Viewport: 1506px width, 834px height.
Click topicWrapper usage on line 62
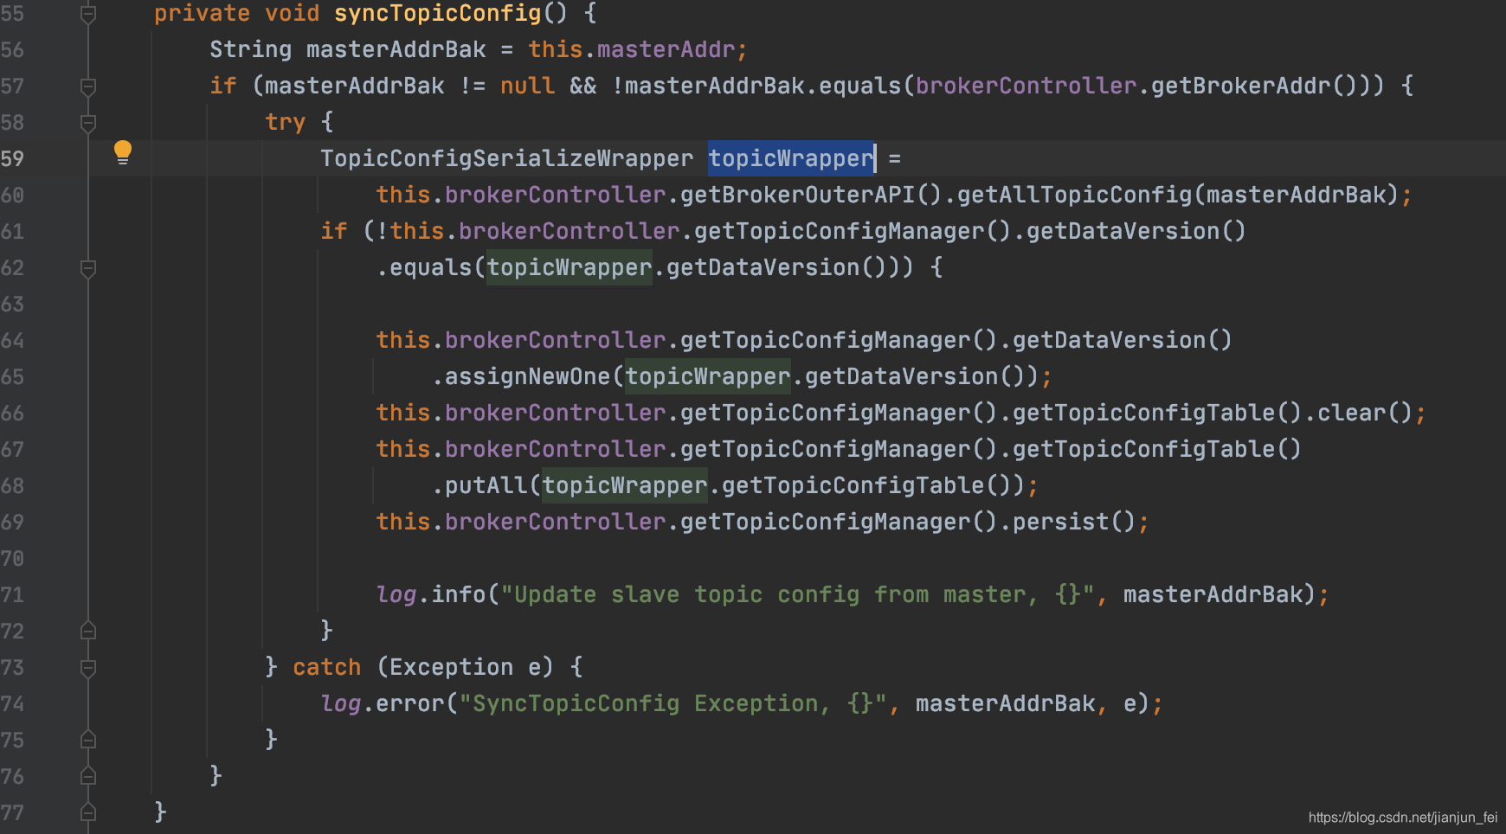point(569,267)
